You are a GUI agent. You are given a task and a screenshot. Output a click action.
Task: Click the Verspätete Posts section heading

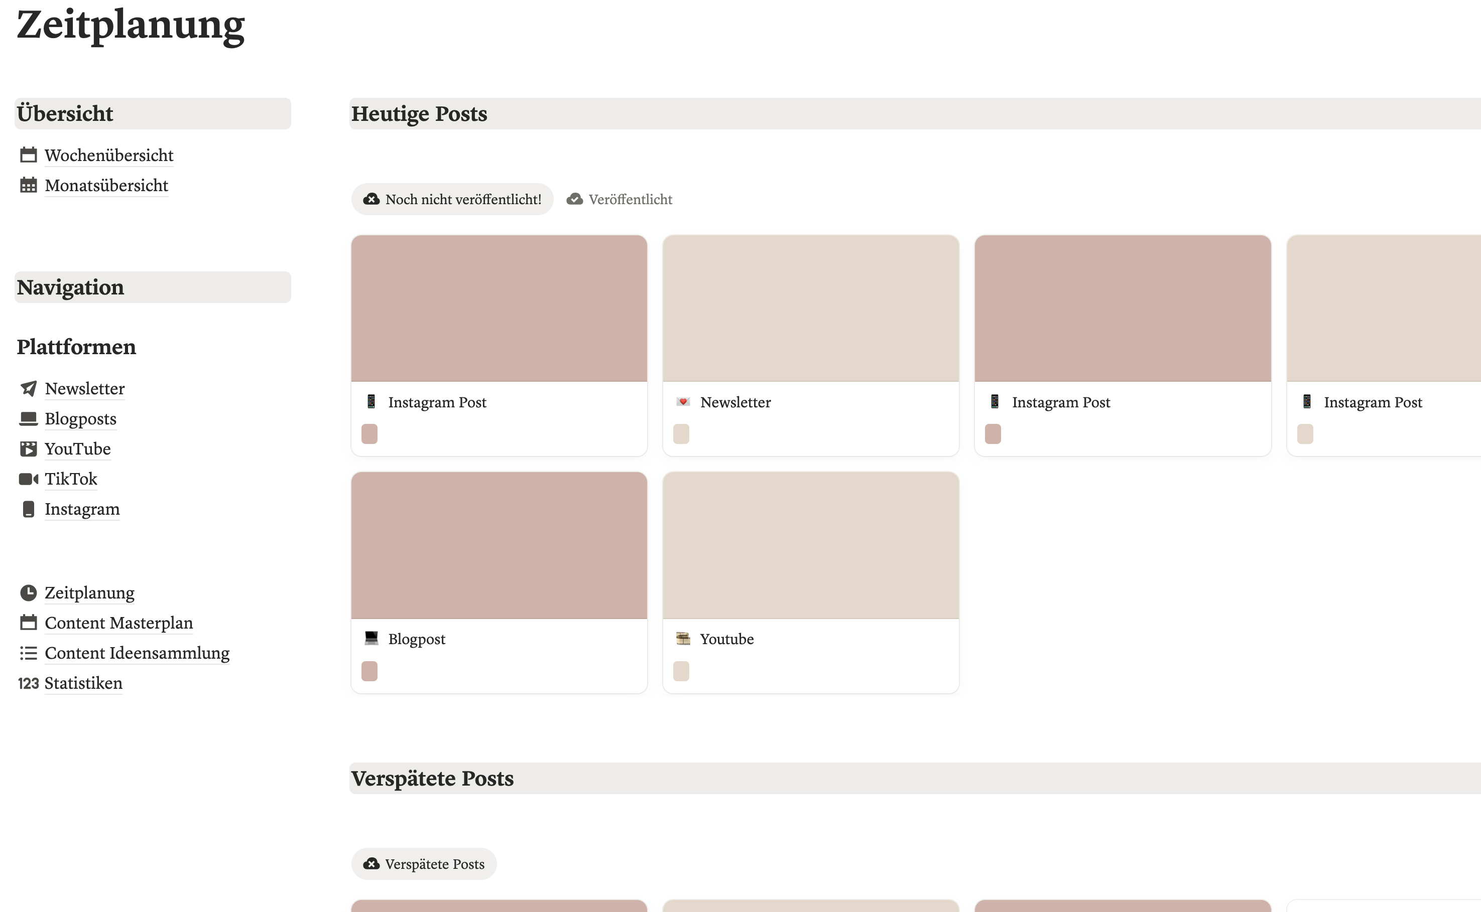tap(433, 778)
